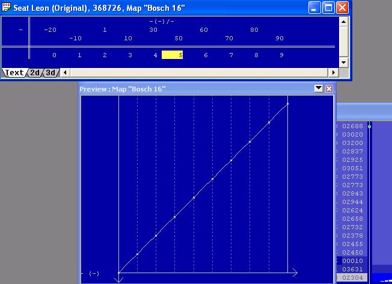Select value 03020 in the background list
This screenshot has height=284, width=392.
click(352, 135)
